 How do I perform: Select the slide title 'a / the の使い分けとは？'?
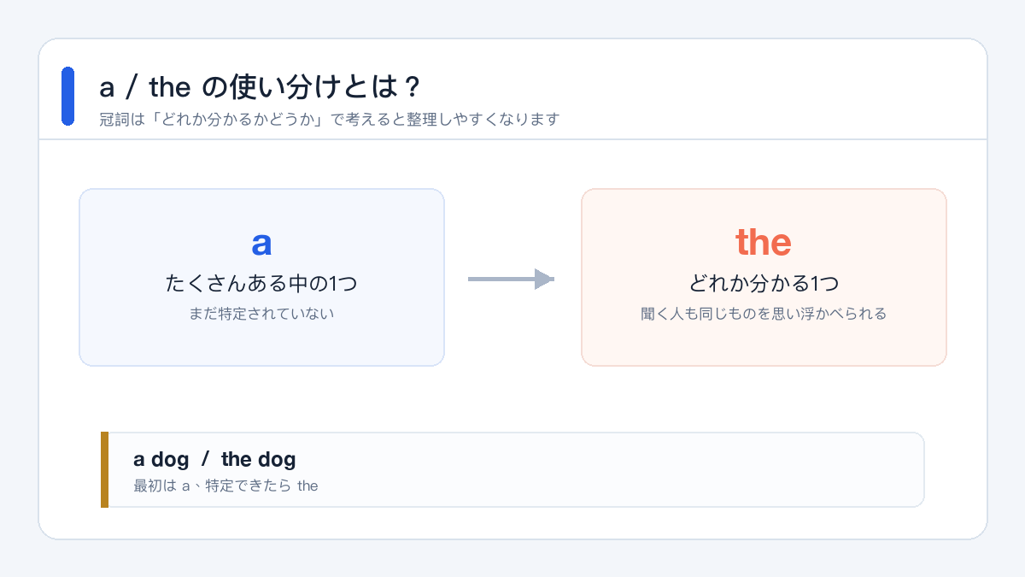[260, 86]
